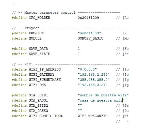Click the "pass de nuestra wifi" password string
150x128 pixels.
coord(101,100)
